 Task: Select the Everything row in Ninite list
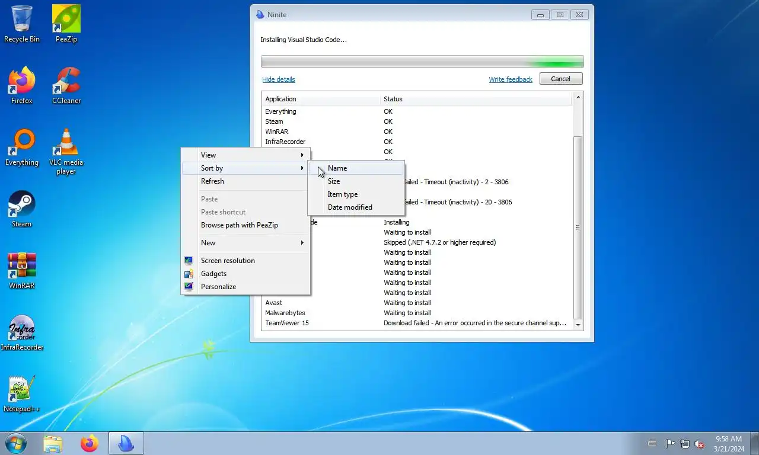(x=417, y=111)
